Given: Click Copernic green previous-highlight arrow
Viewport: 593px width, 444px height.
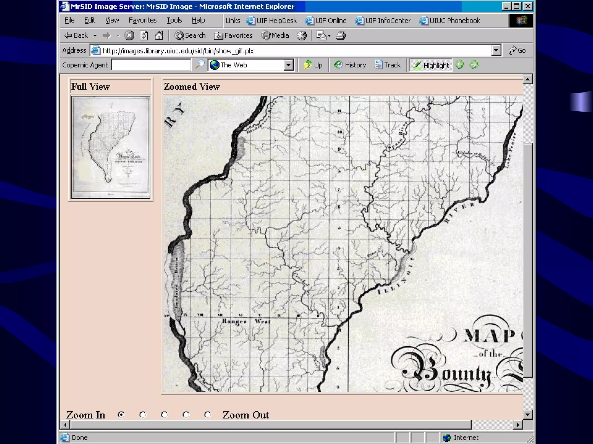Looking at the screenshot, I should tap(460, 64).
